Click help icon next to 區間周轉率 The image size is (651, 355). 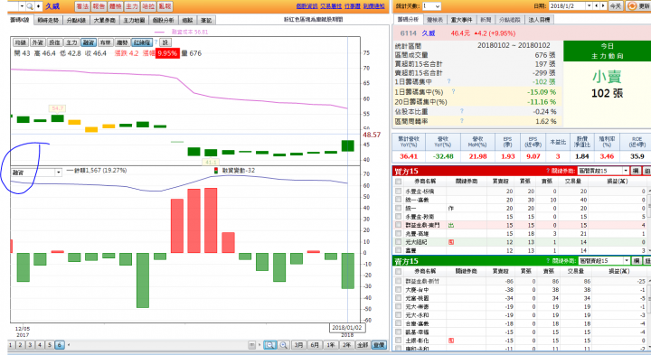462,121
